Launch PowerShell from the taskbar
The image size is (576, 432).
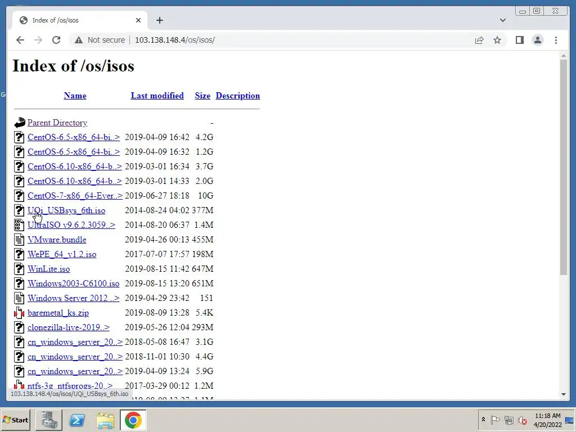click(x=77, y=420)
